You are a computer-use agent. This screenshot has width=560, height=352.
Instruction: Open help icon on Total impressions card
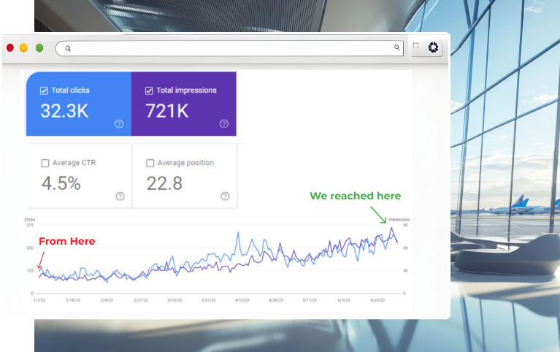click(224, 123)
